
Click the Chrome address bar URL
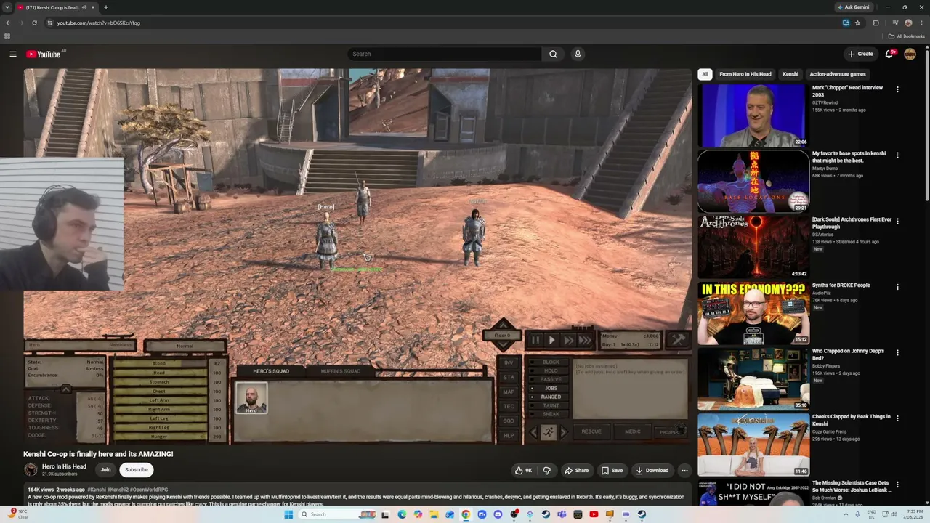tap(99, 23)
